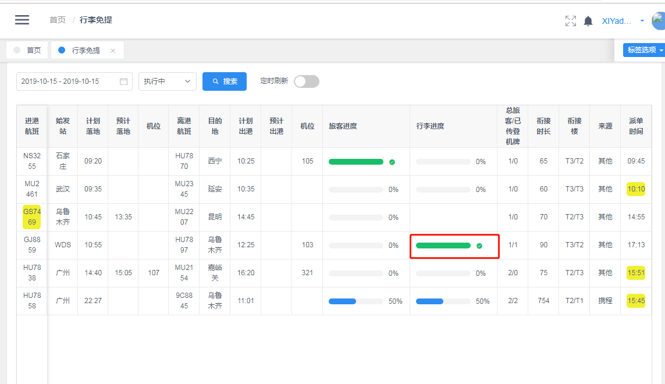Click highlighted dispatch time 15:45
The width and height of the screenshot is (665, 384).
point(636,301)
